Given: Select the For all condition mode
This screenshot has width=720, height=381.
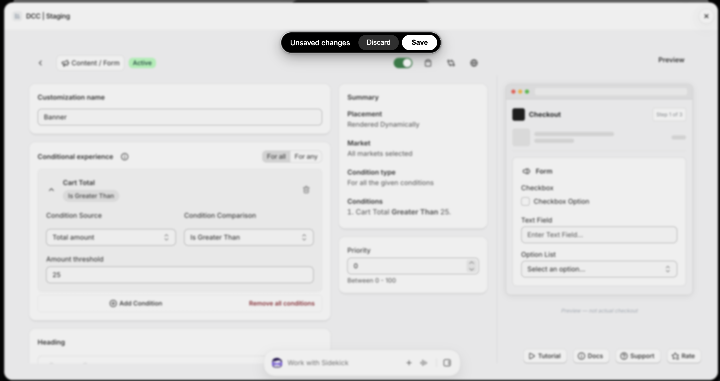Looking at the screenshot, I should tap(276, 156).
